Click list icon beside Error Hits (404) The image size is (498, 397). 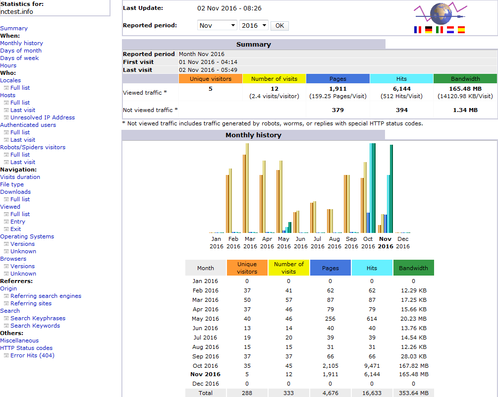6,356
